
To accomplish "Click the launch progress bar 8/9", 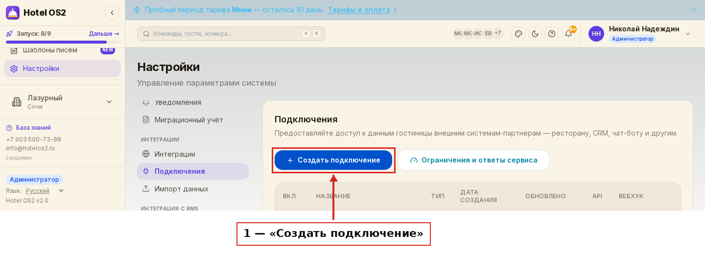I will [62, 42].
